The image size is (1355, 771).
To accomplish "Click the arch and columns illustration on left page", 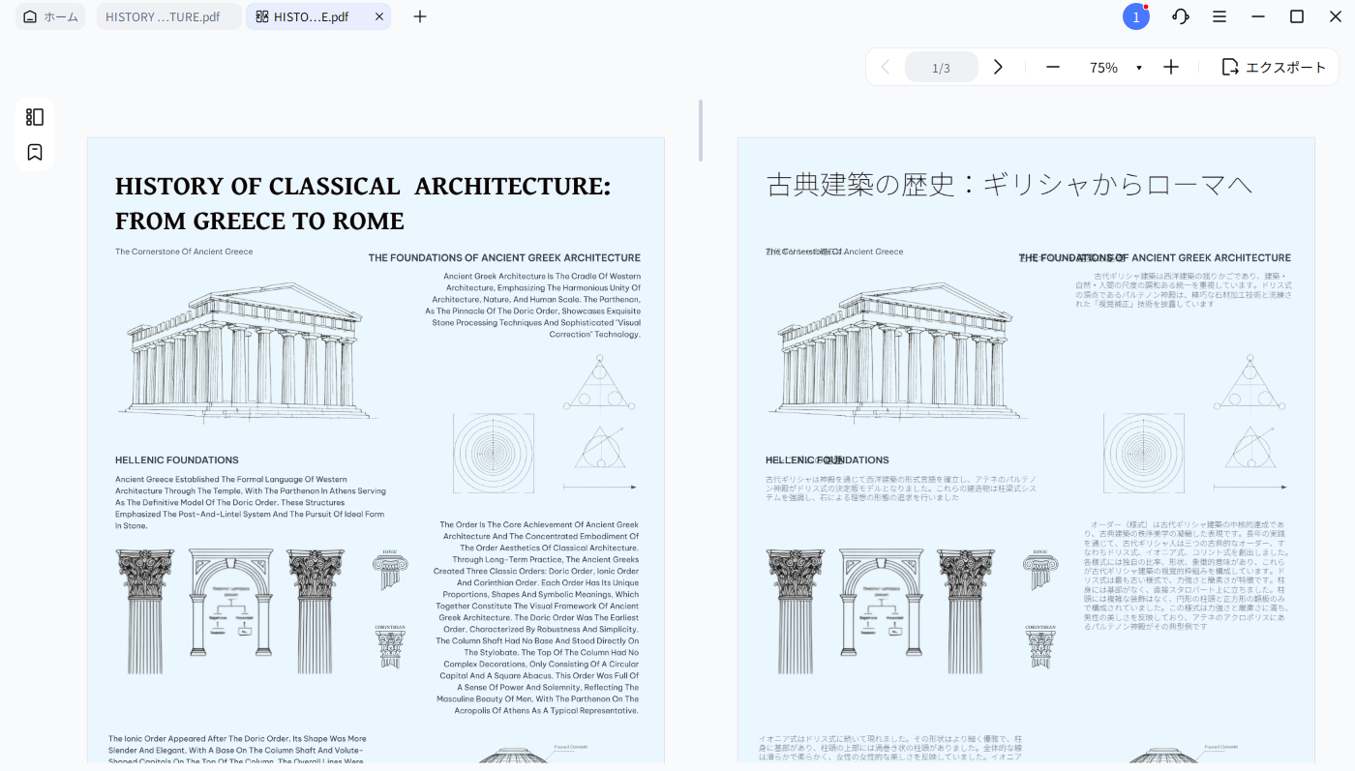I will point(229,611).
